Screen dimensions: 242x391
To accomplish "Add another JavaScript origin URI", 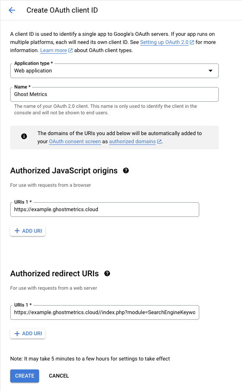I will click(x=27, y=231).
